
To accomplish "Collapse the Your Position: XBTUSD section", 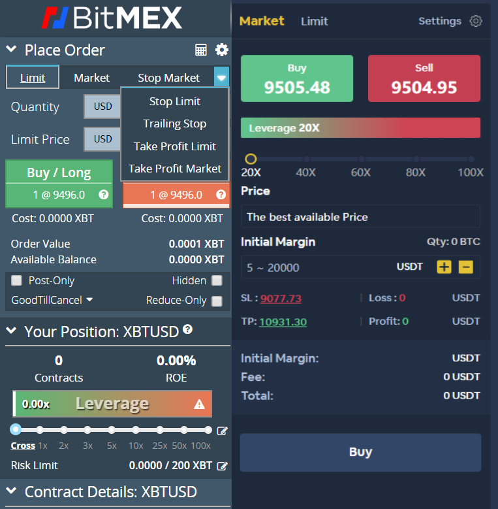I will (11, 331).
